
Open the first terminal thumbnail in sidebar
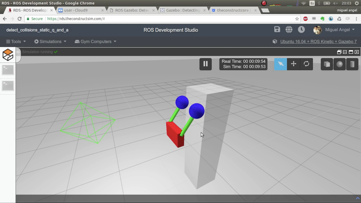click(8, 70)
